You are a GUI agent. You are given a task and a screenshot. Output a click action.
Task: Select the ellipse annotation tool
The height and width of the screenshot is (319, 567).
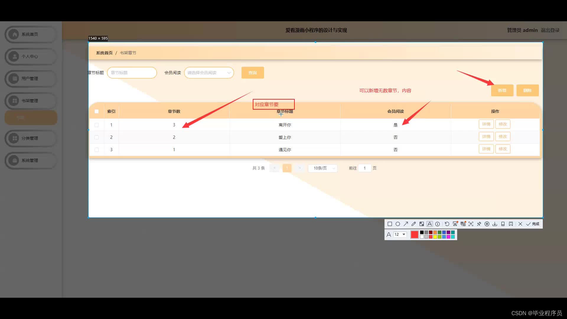pos(398,224)
